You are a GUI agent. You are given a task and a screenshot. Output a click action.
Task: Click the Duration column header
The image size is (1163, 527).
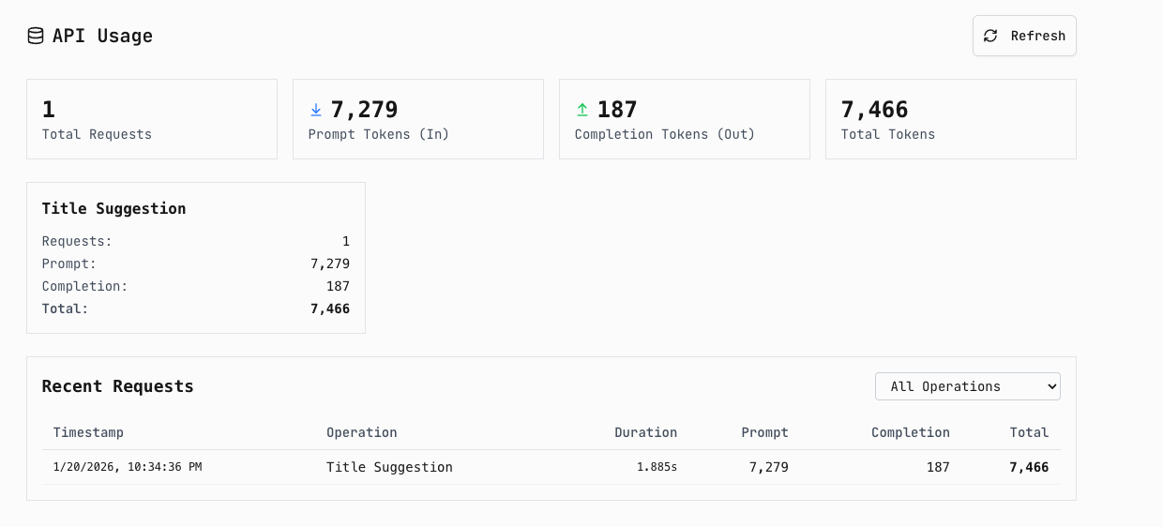pyautogui.click(x=645, y=432)
